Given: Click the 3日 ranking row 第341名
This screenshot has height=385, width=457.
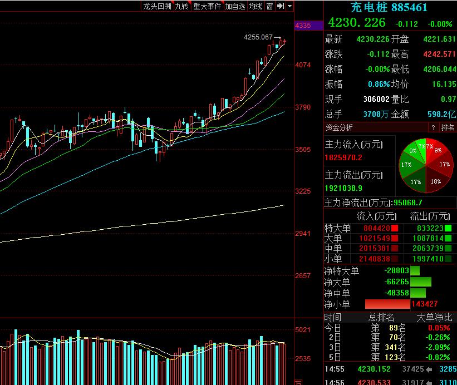Looking at the screenshot, I should click(x=390, y=347).
